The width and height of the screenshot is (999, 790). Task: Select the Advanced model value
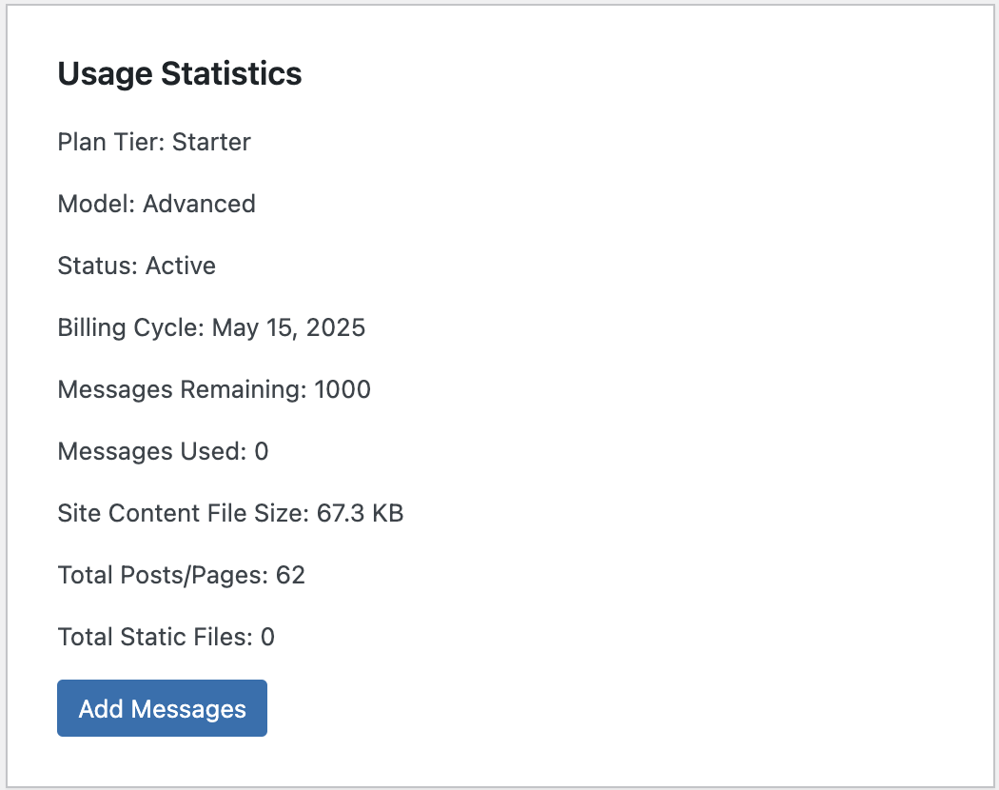point(199,204)
